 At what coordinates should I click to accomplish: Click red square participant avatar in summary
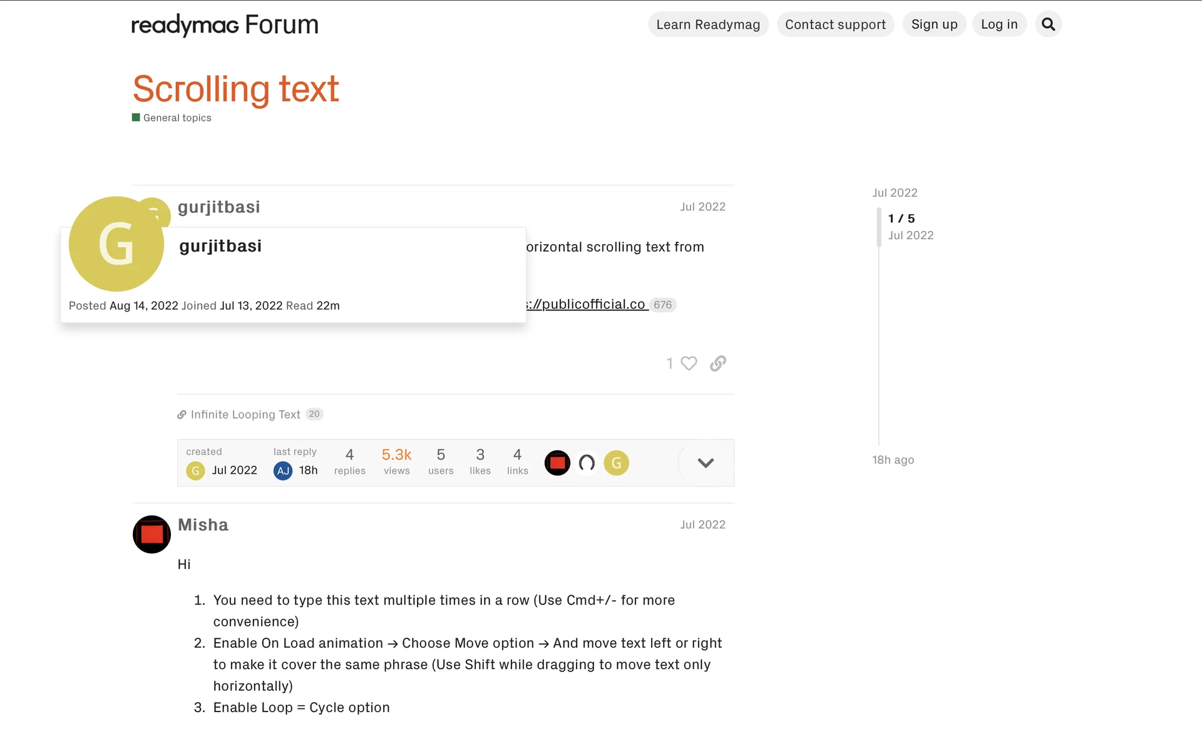pyautogui.click(x=557, y=463)
